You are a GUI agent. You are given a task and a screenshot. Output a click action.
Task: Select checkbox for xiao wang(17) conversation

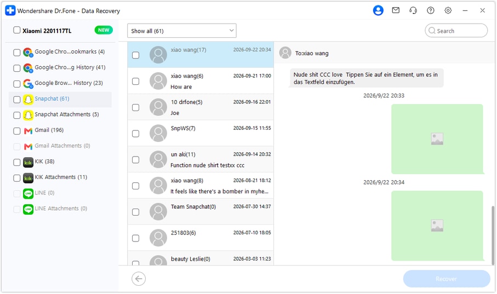click(x=136, y=55)
